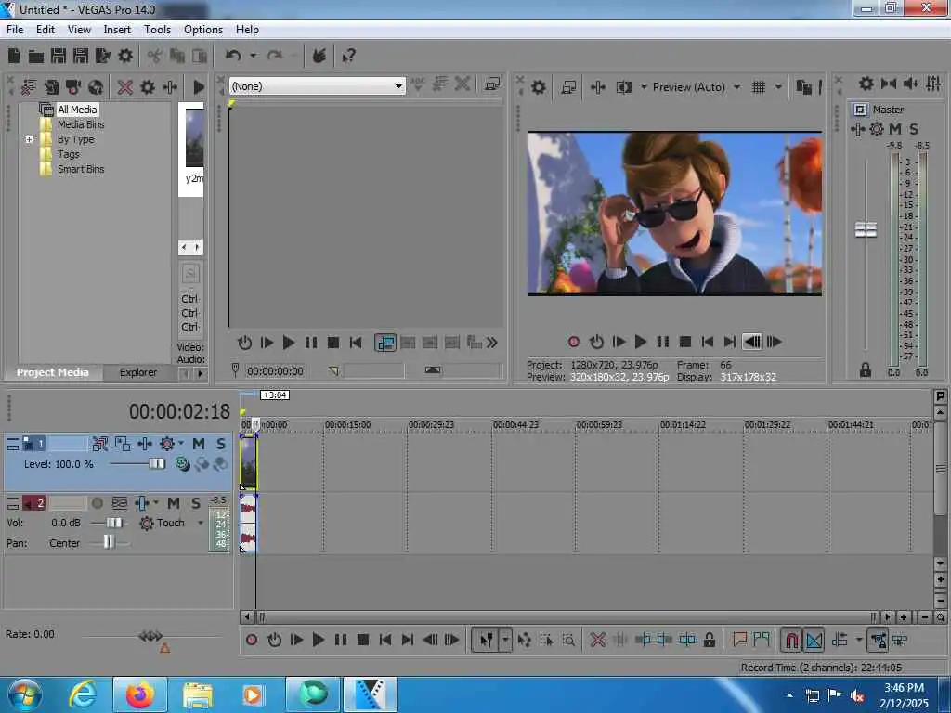Mute the Master bus
The width and height of the screenshot is (951, 713).
coord(895,128)
